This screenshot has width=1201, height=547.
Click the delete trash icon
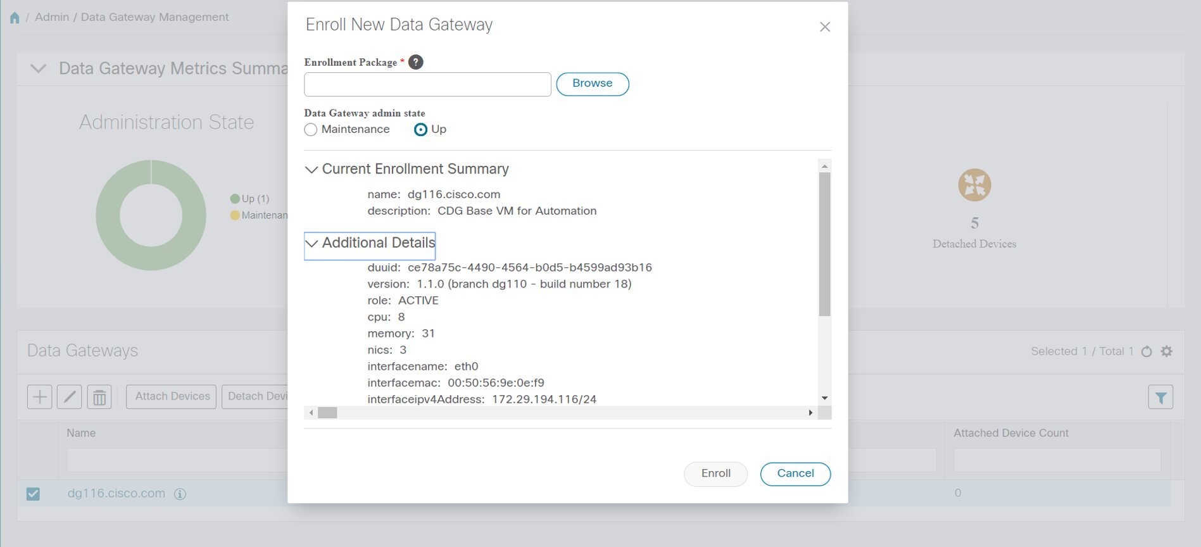click(x=99, y=397)
